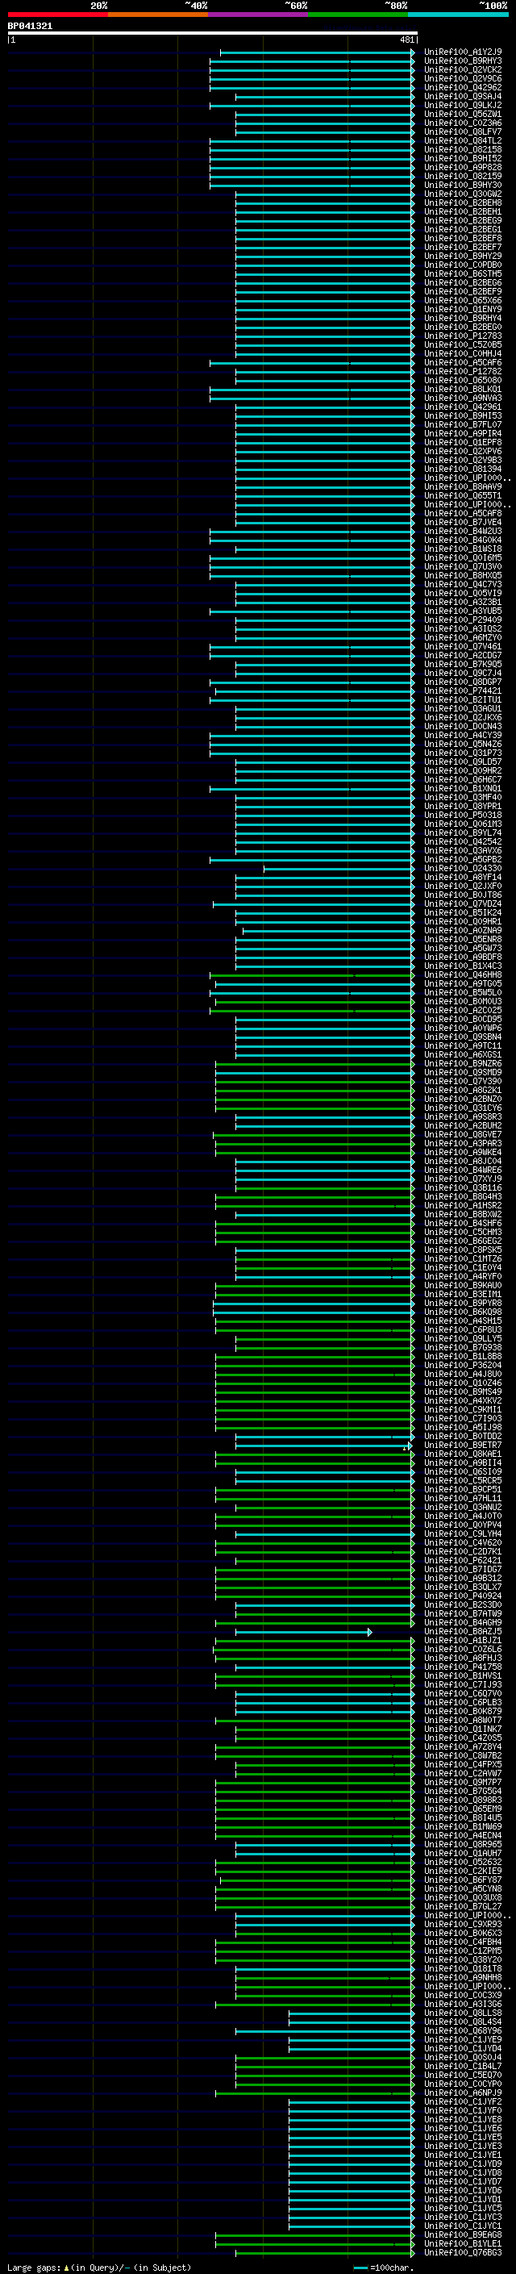The image size is (516, 2274).
Task: Select label UniRef100_Q8LLS8
Action: [463, 2013]
